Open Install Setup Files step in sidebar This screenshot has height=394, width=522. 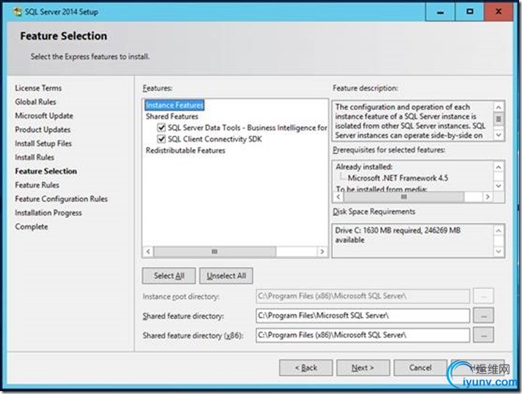(43, 143)
